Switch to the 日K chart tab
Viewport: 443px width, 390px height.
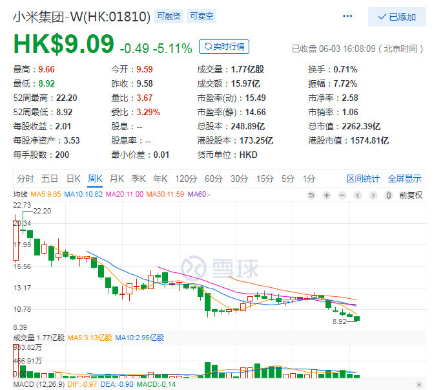[74, 179]
